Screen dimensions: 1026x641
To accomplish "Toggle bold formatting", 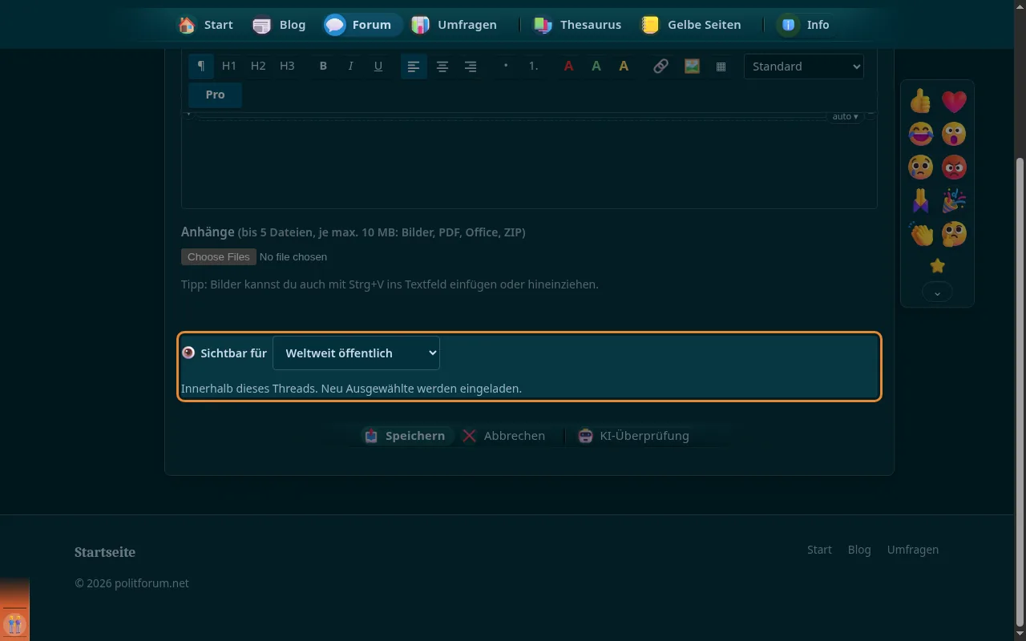I will pyautogui.click(x=323, y=66).
